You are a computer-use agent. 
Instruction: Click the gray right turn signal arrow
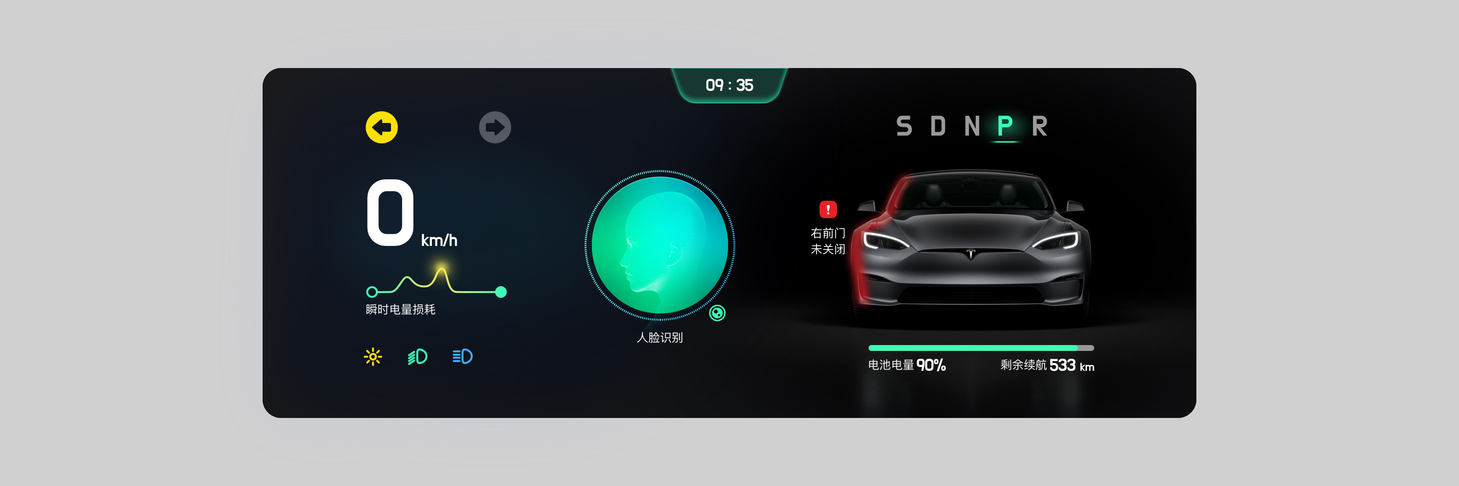pos(495,127)
